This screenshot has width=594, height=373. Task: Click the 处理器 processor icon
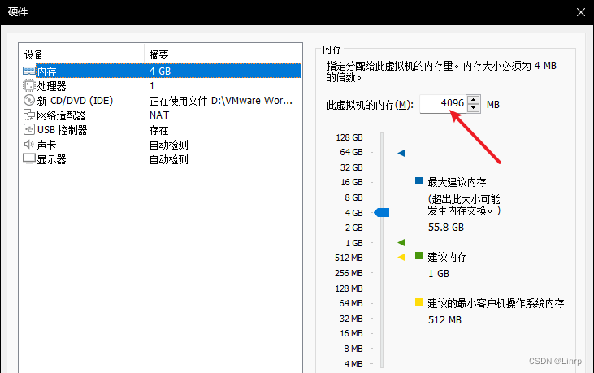coord(28,85)
